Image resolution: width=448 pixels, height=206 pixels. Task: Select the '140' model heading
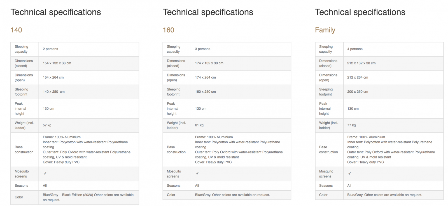[x=16, y=30]
